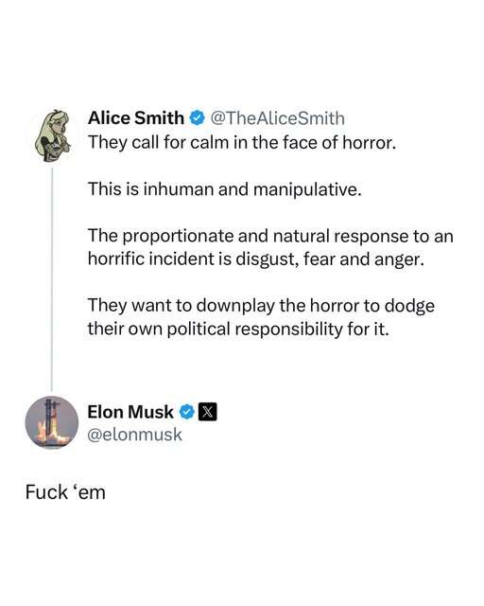Open the Elon Musk display name
This screenshot has height=606, width=484.
pyautogui.click(x=130, y=412)
